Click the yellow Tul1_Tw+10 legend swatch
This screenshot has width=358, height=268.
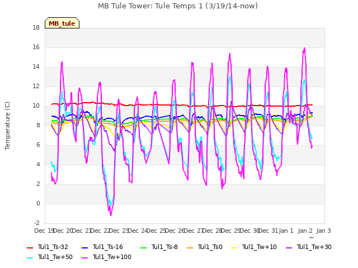[x=234, y=247]
